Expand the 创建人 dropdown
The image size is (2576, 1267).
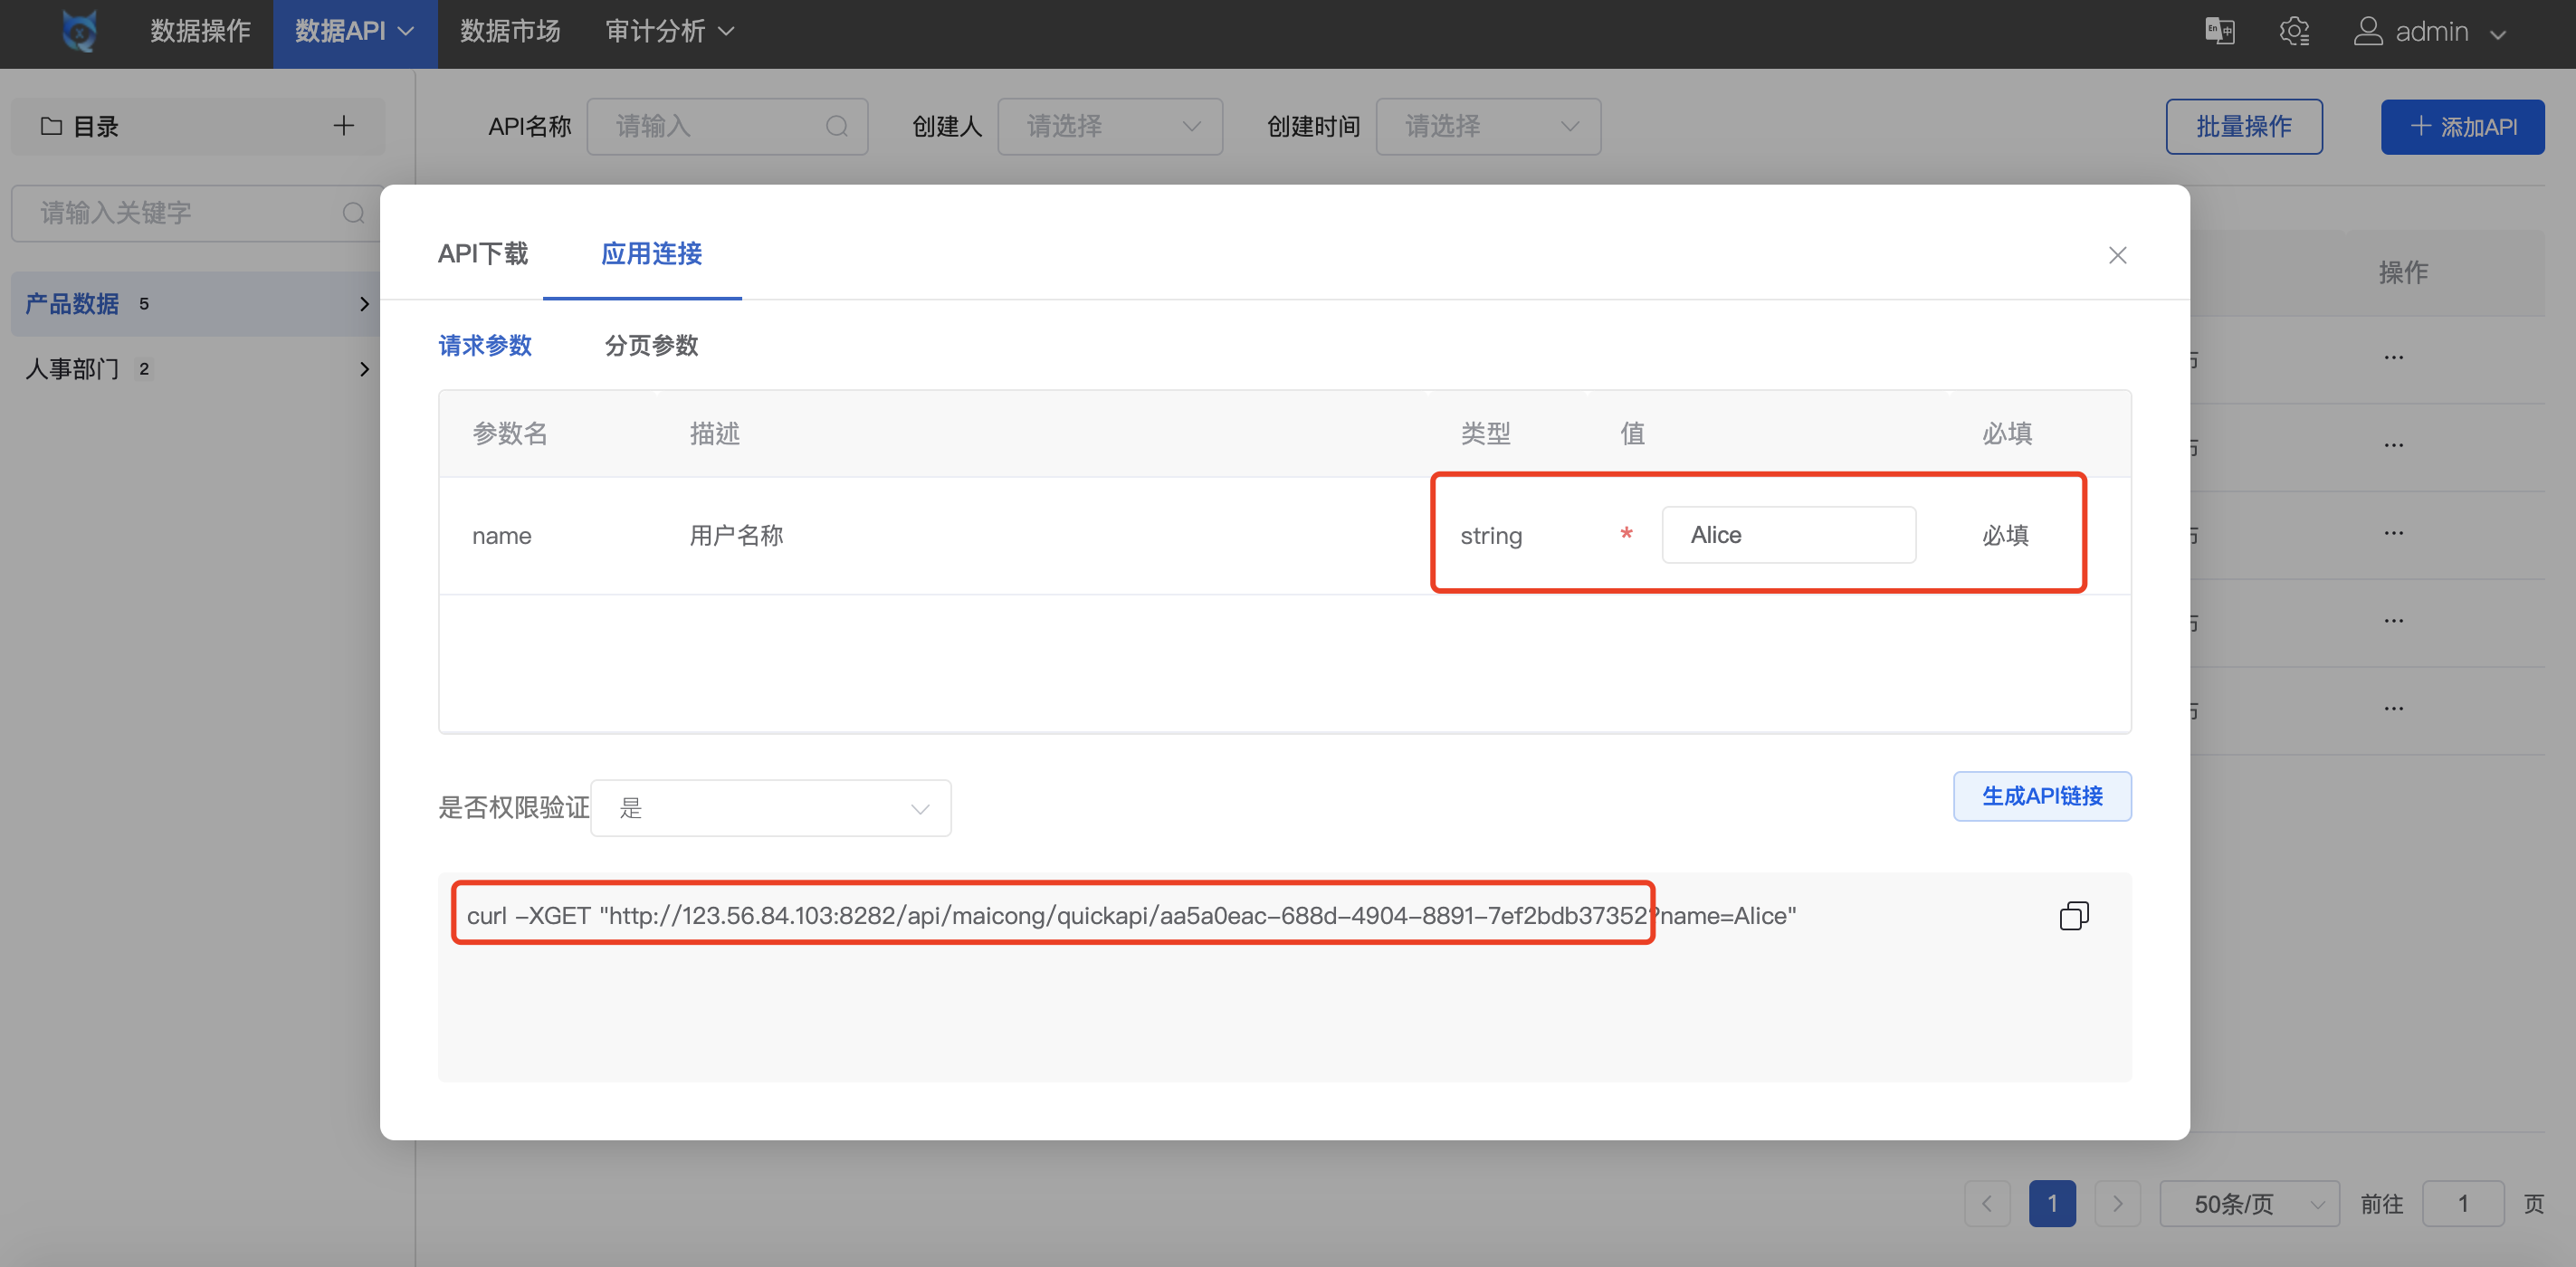1109,127
